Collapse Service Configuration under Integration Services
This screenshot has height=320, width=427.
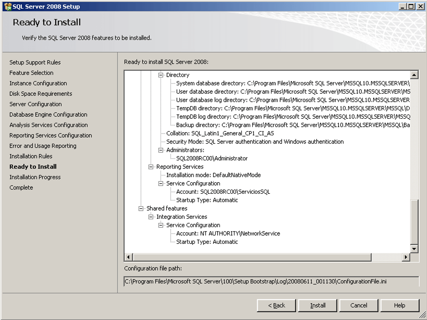161,225
